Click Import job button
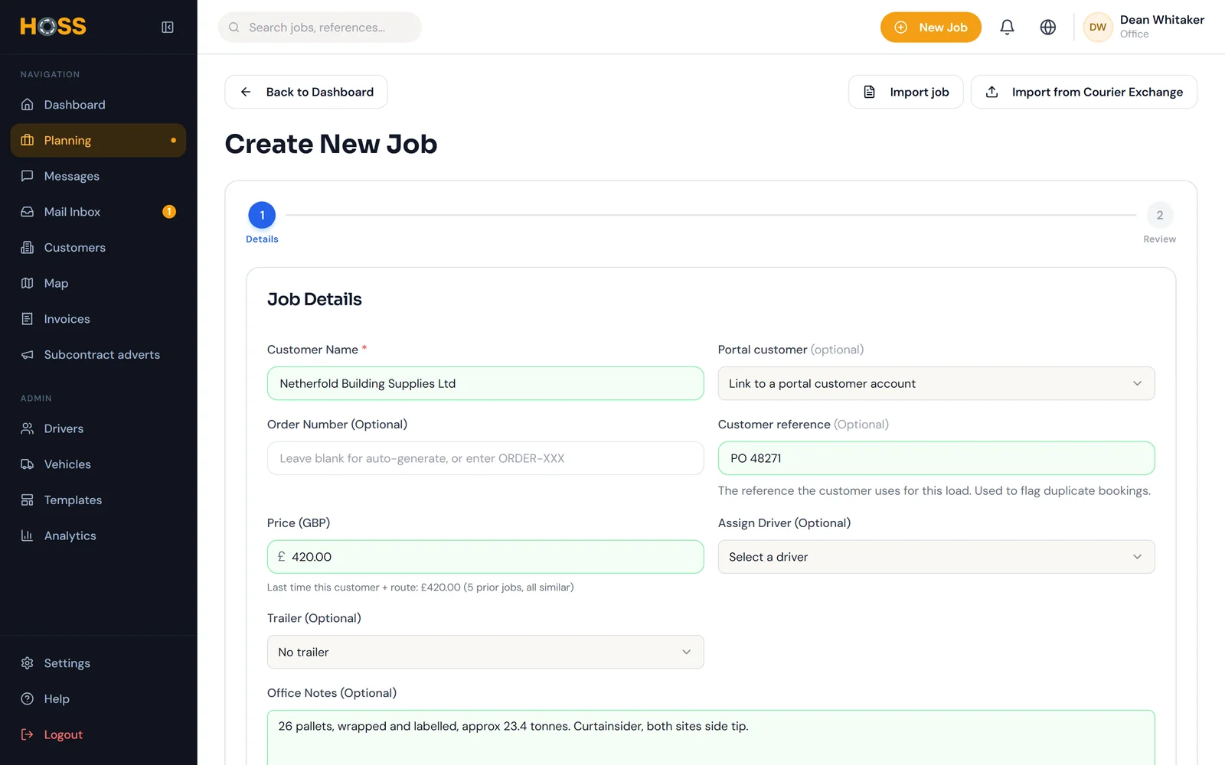This screenshot has width=1225, height=765. (906, 92)
